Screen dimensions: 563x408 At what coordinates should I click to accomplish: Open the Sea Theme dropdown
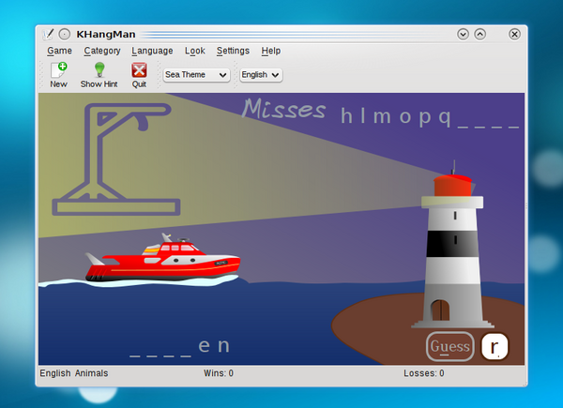[196, 74]
